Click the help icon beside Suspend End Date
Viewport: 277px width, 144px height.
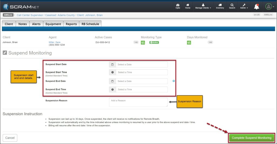pos(174,81)
